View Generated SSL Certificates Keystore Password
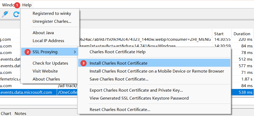Image resolution: width=254 pixels, height=116 pixels. click(x=139, y=98)
